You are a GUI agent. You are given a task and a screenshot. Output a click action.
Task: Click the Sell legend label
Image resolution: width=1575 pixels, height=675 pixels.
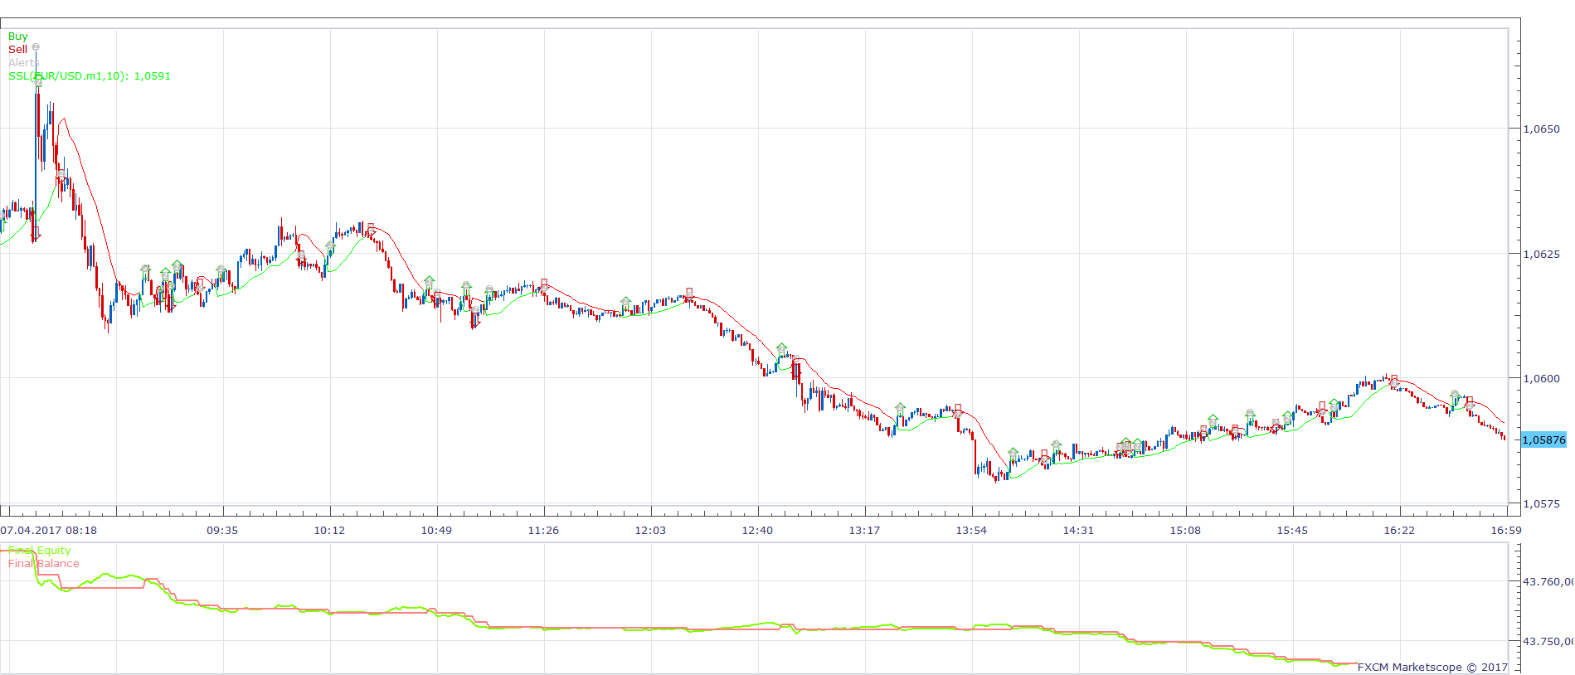click(17, 50)
